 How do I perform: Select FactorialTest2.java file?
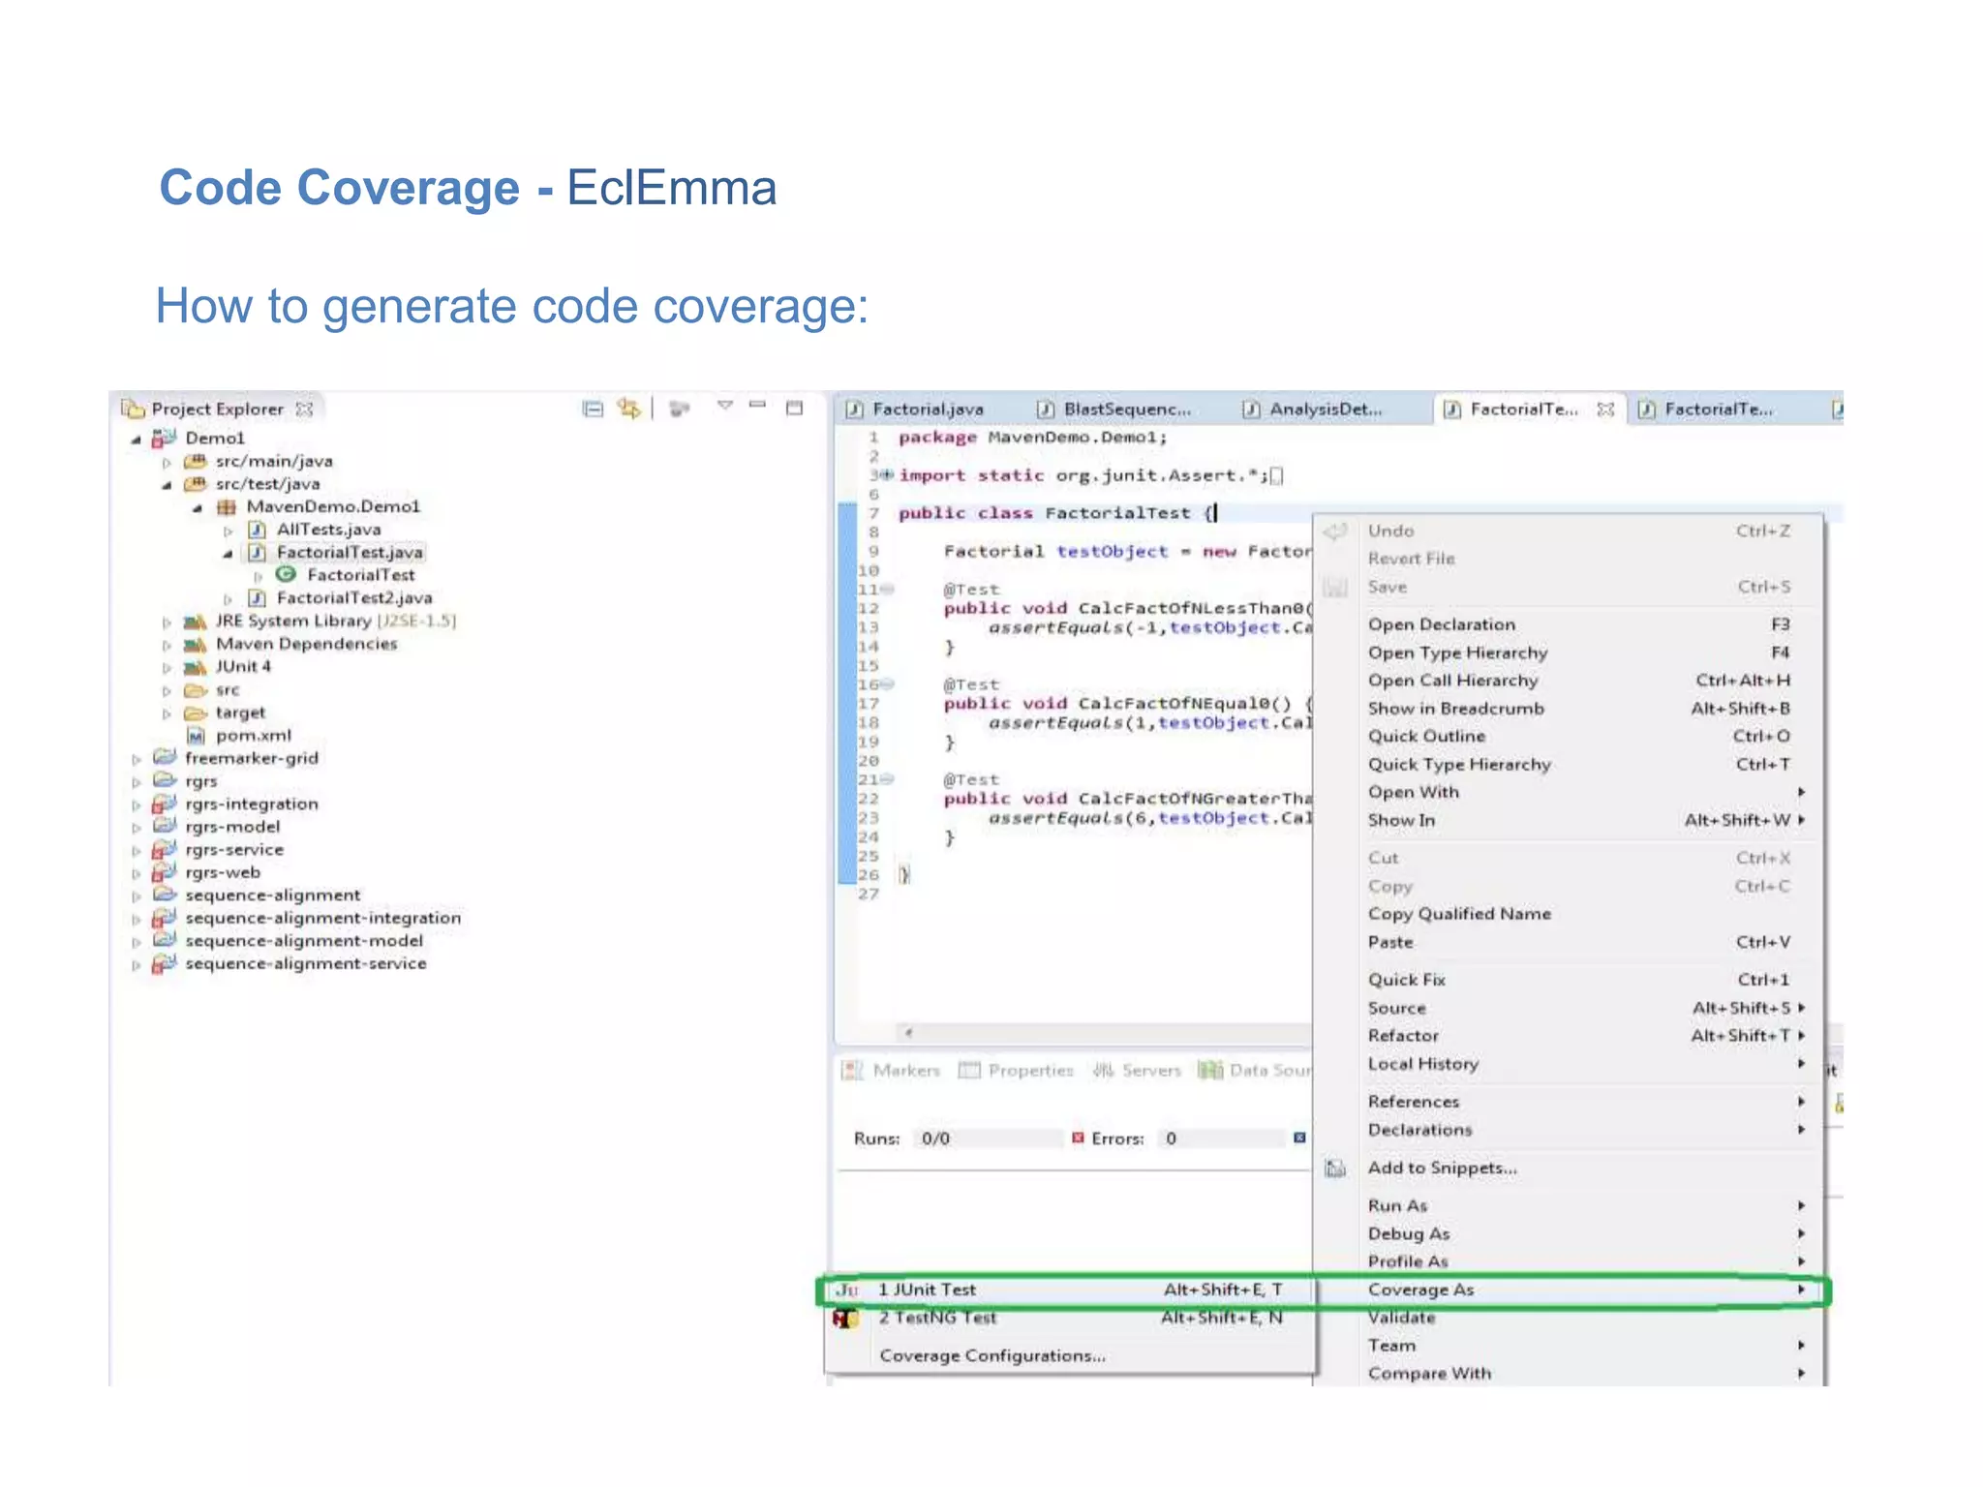(x=354, y=598)
